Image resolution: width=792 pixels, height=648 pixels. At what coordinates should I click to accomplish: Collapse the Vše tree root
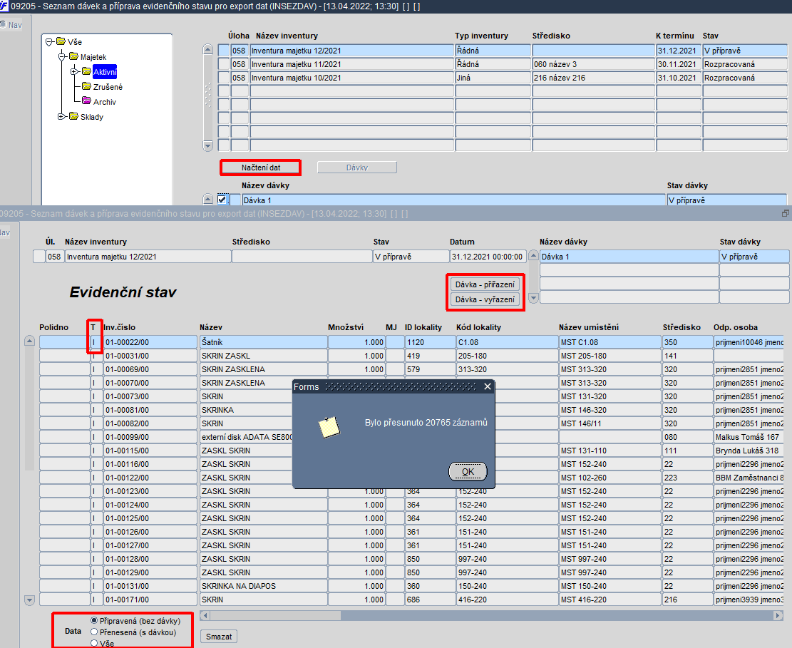pyautogui.click(x=49, y=42)
